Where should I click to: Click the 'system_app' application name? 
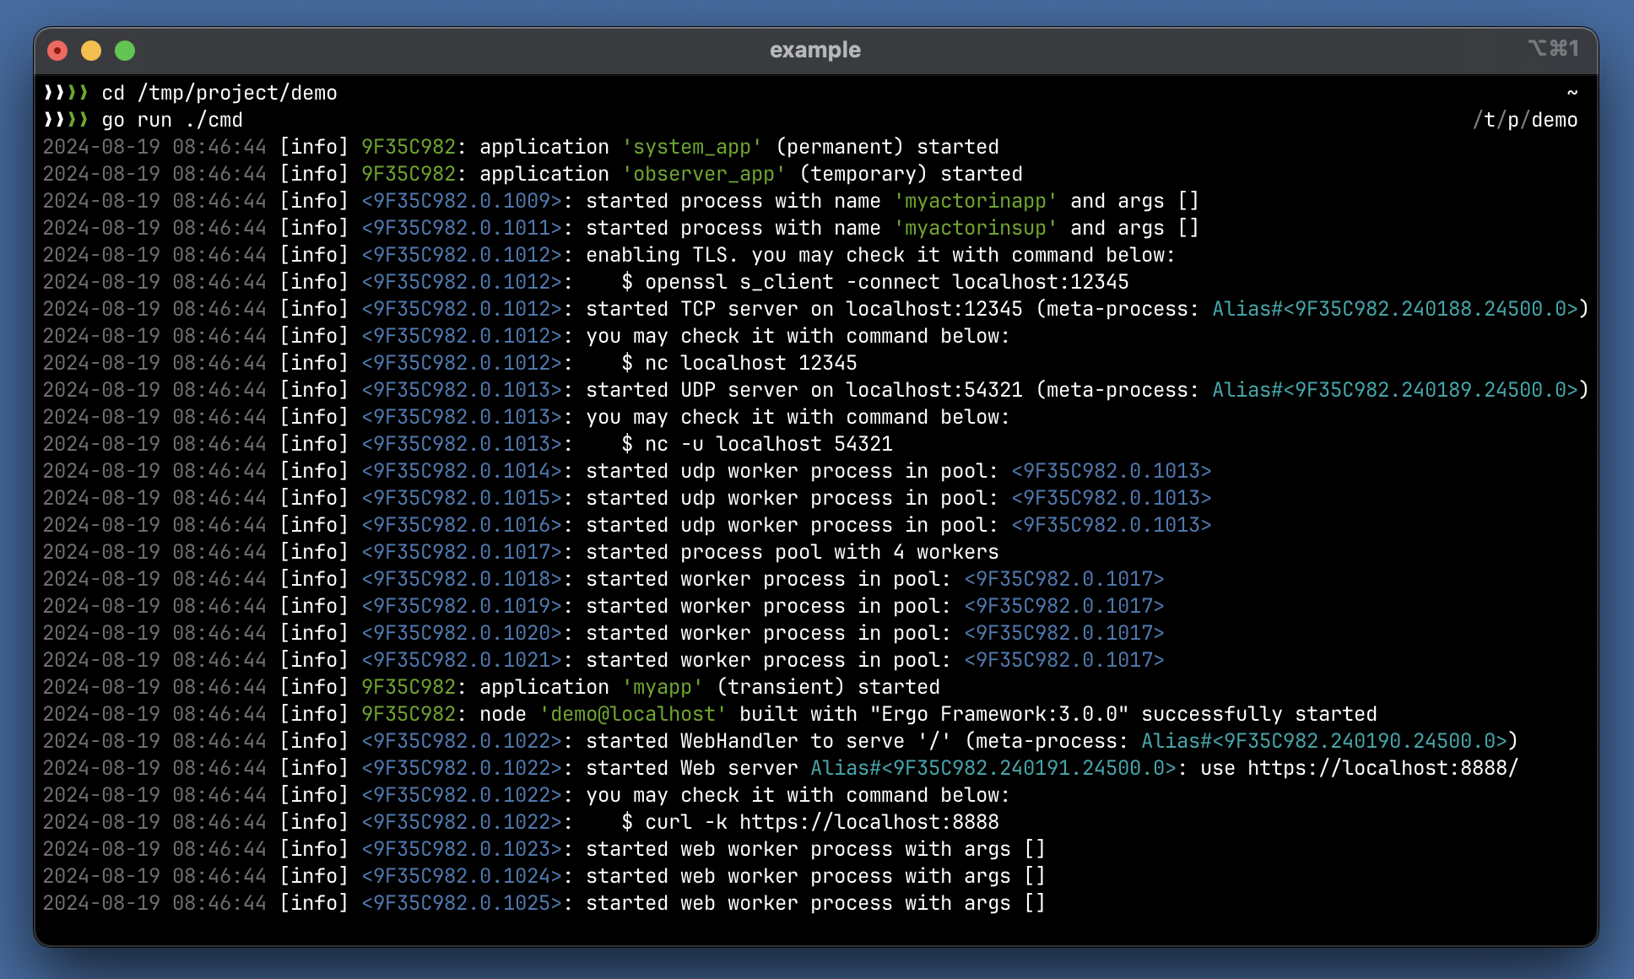(692, 147)
